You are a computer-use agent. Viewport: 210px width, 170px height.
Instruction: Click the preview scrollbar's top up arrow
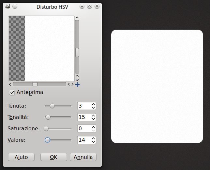coord(77,18)
